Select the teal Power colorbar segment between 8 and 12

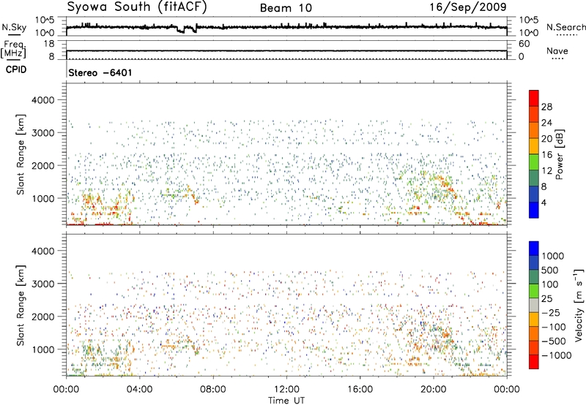click(x=534, y=178)
